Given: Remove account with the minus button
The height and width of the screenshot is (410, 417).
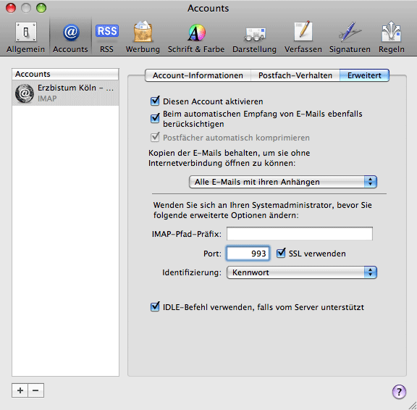Looking at the screenshot, I should click(36, 390).
